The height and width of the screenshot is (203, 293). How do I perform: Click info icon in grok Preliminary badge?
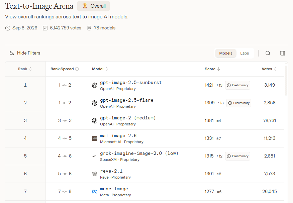[229, 156]
